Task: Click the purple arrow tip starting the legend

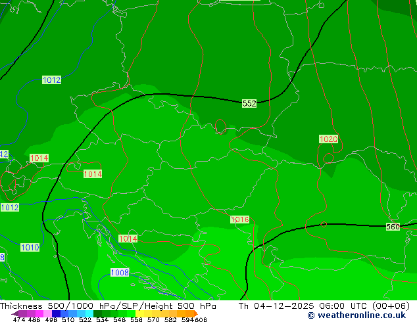Action: click(x=14, y=313)
